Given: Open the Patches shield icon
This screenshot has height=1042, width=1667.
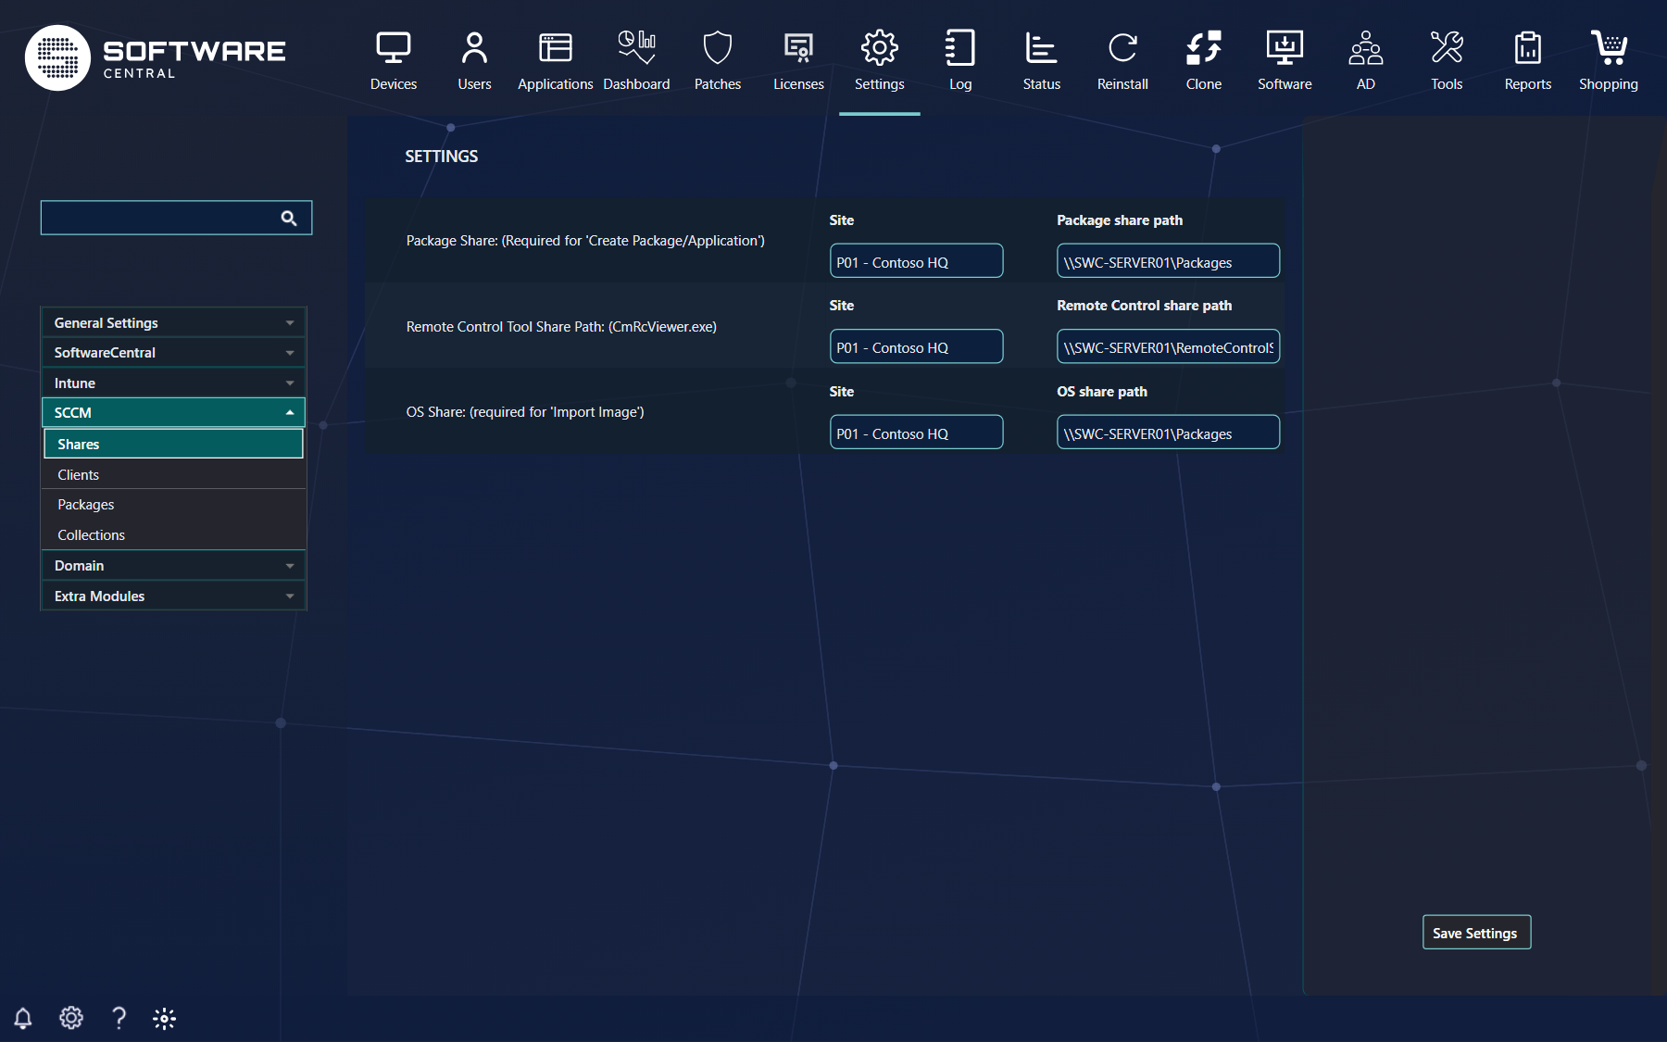Looking at the screenshot, I should (x=718, y=60).
